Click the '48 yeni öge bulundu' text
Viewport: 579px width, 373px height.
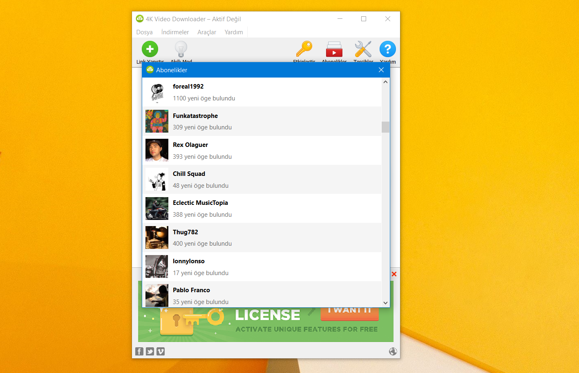click(201, 186)
